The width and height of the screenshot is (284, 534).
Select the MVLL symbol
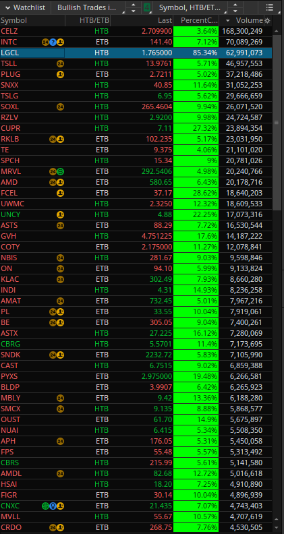point(10,516)
